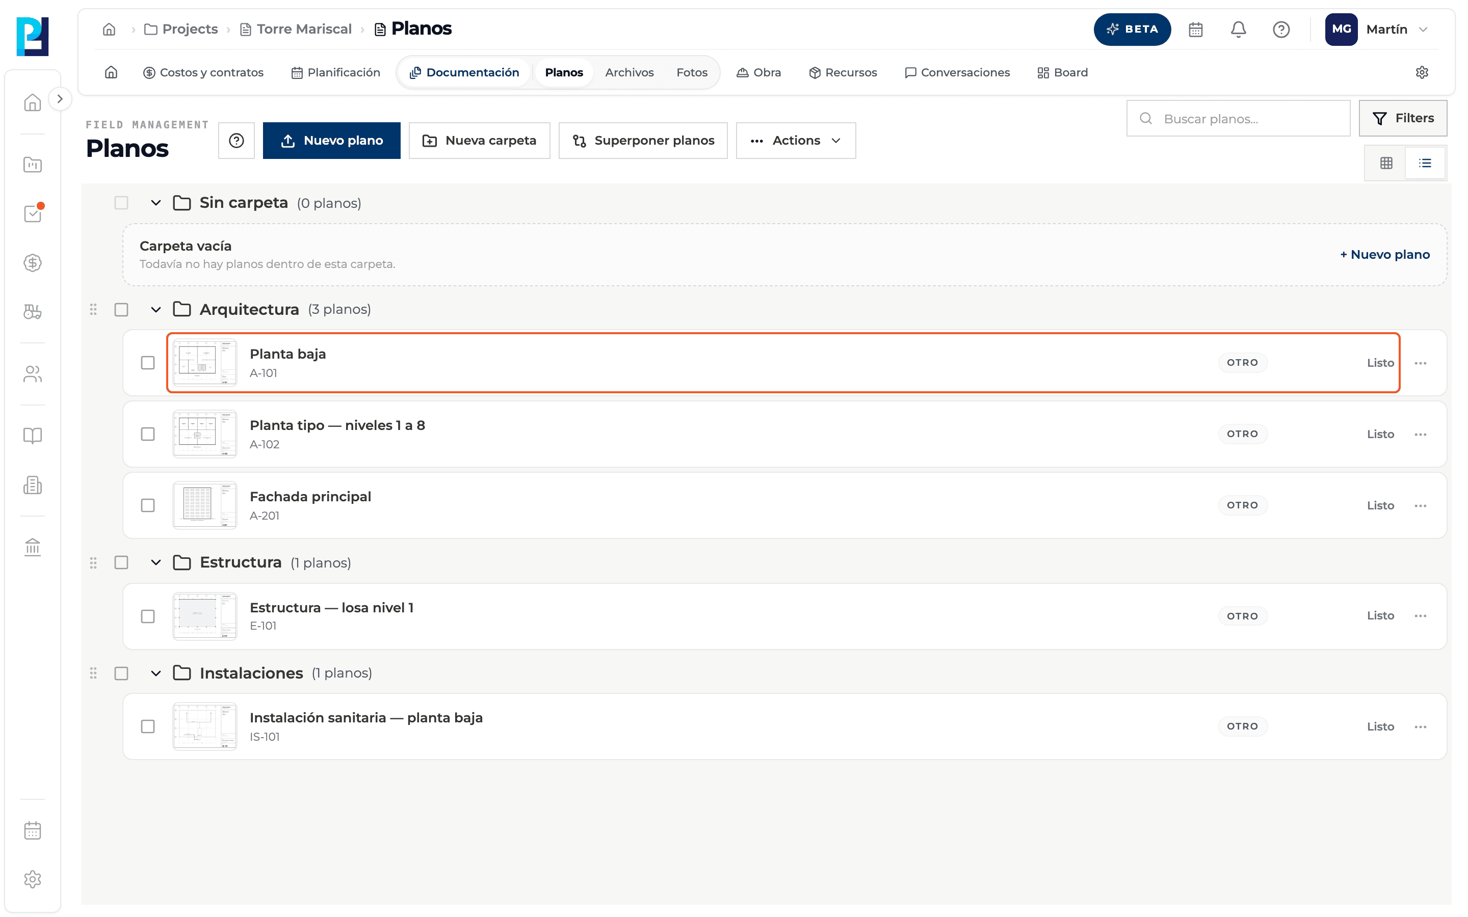Collapse the Arquitectura folder
Viewport: 1468px width, 917px height.
156,309
